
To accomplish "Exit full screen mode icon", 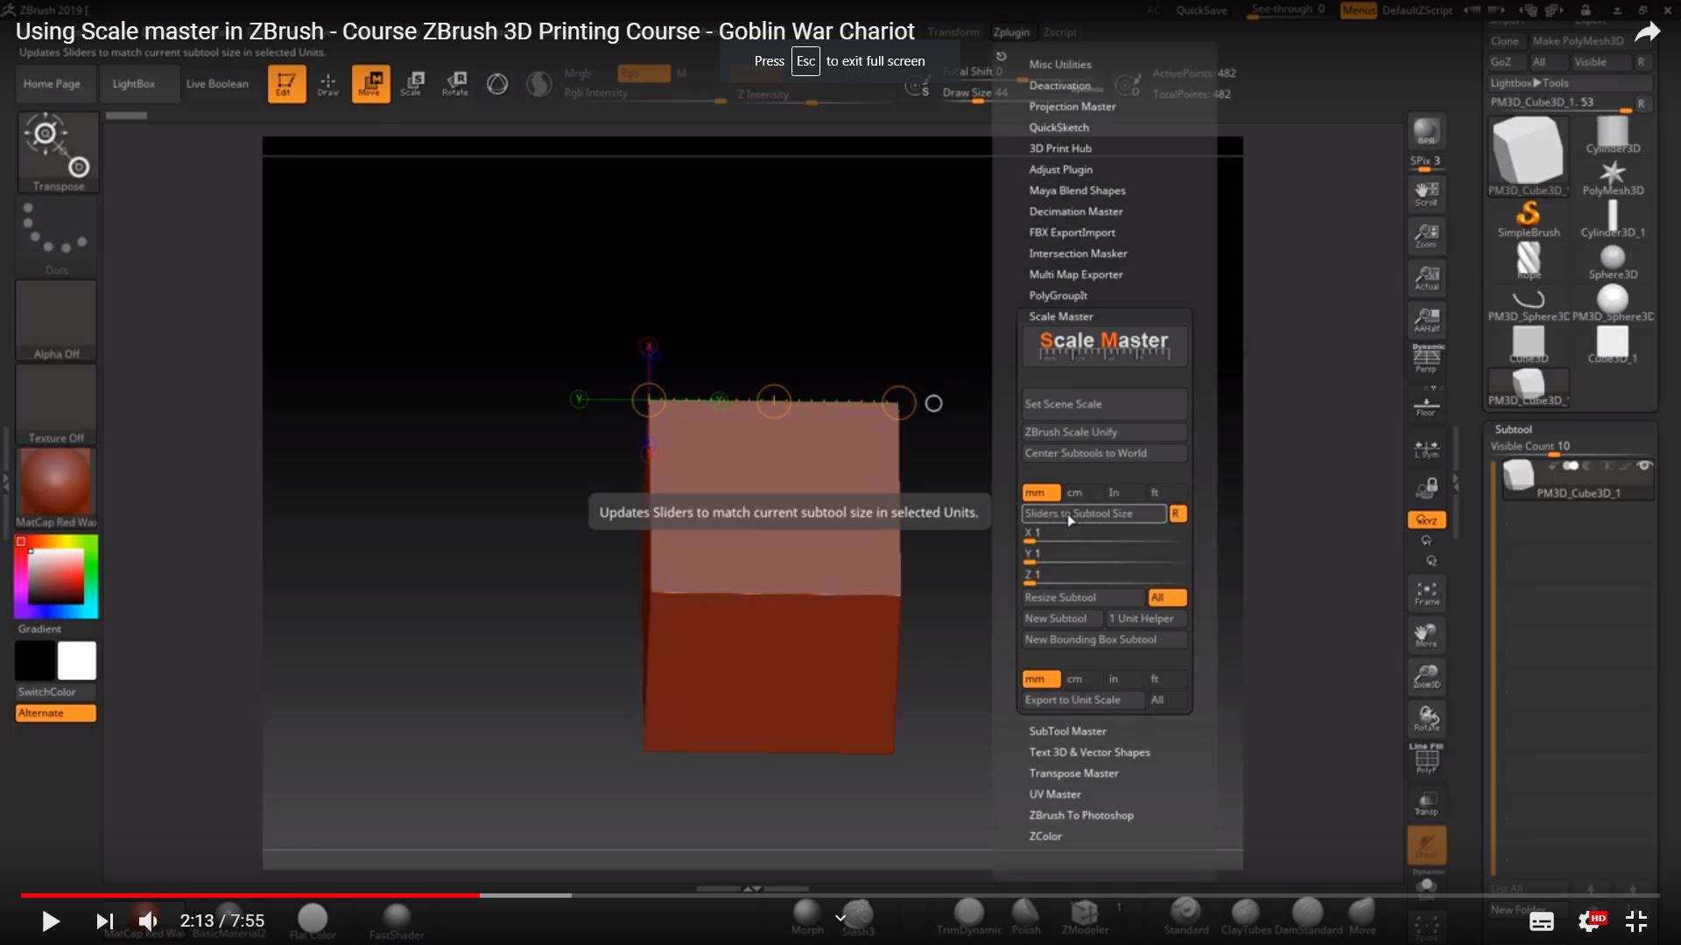I will (1635, 920).
